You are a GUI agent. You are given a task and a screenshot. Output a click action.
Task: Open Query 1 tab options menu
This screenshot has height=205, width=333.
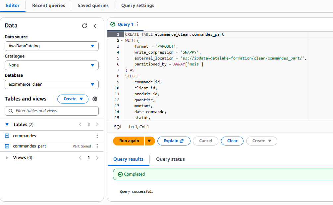(x=137, y=24)
